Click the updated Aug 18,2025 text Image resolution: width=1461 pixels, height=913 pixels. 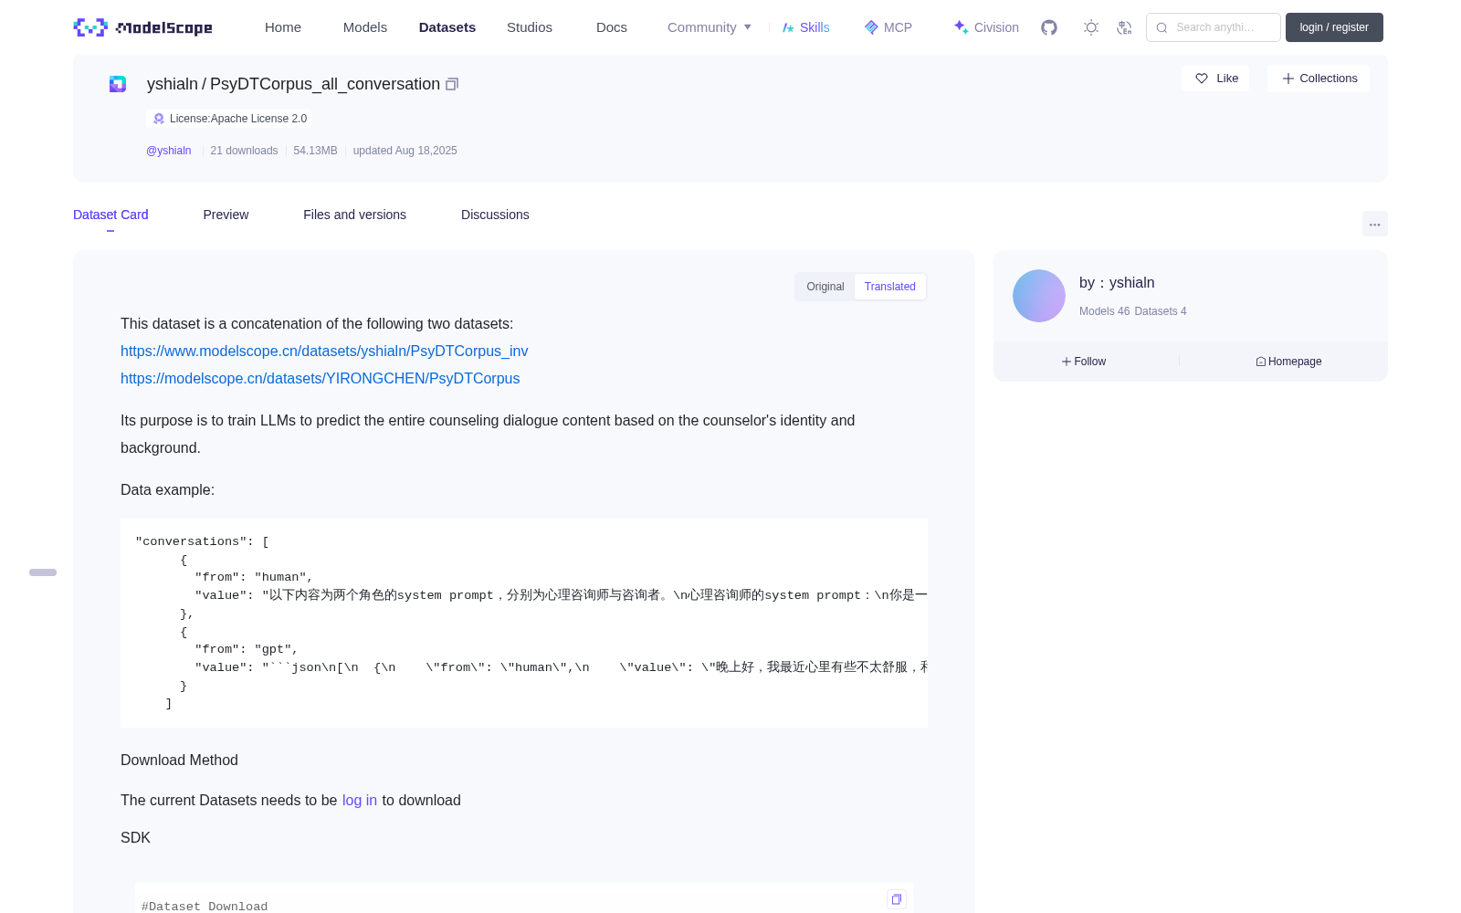[405, 151]
